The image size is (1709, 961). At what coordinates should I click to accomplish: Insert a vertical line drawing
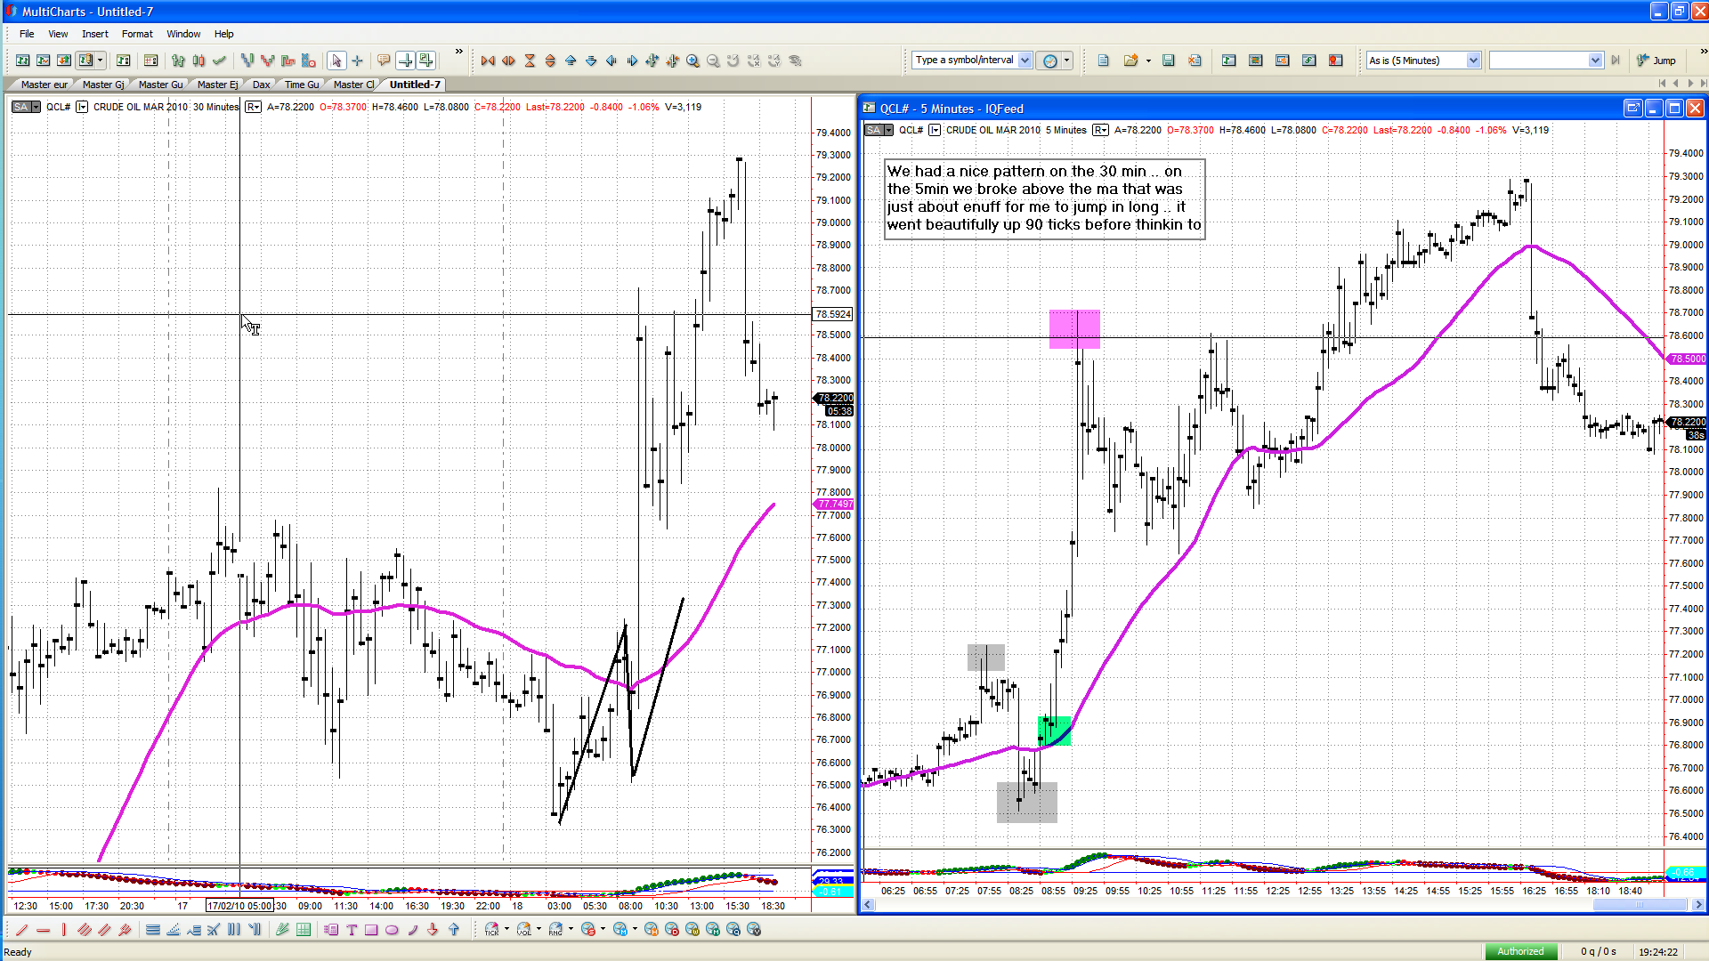[63, 930]
